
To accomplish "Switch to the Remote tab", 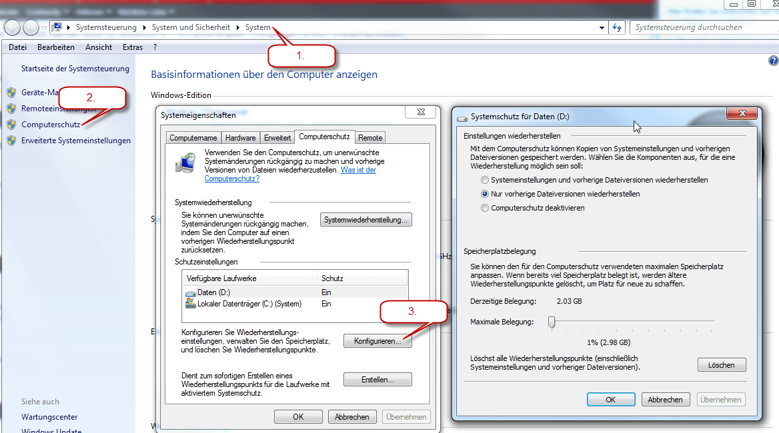I will 370,138.
